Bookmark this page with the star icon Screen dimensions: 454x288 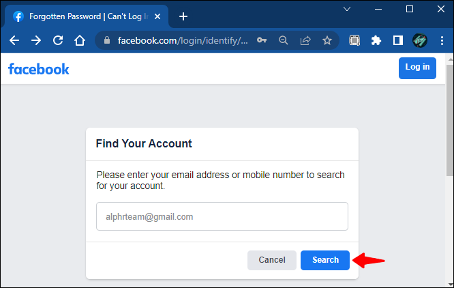click(327, 40)
